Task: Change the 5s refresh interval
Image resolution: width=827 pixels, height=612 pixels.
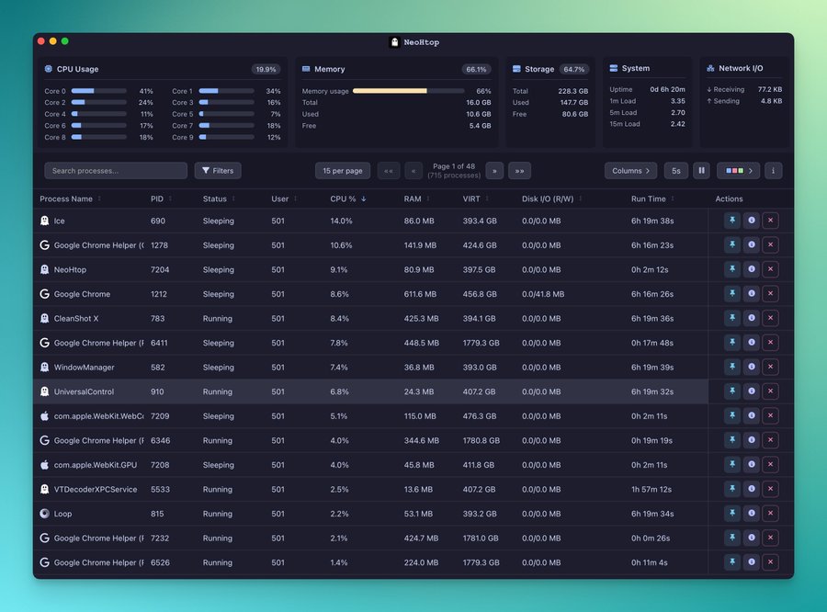Action: pos(676,171)
